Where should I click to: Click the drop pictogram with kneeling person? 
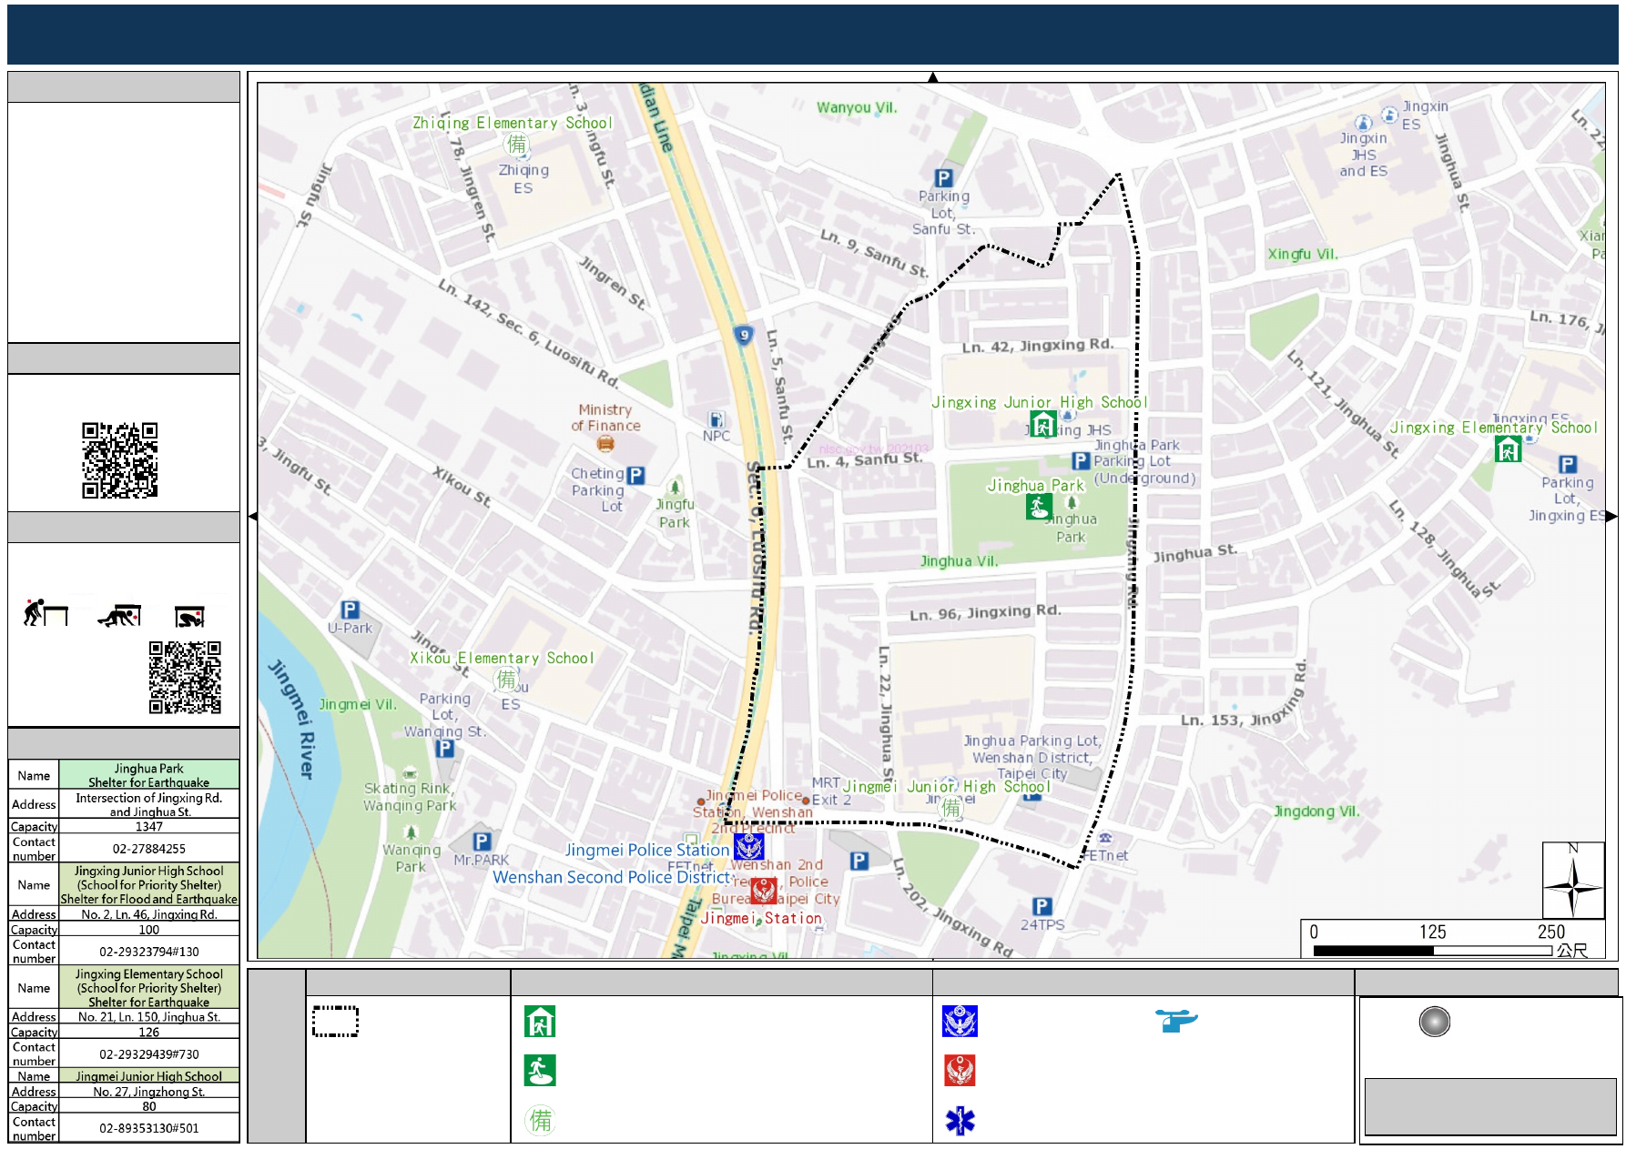click(46, 613)
